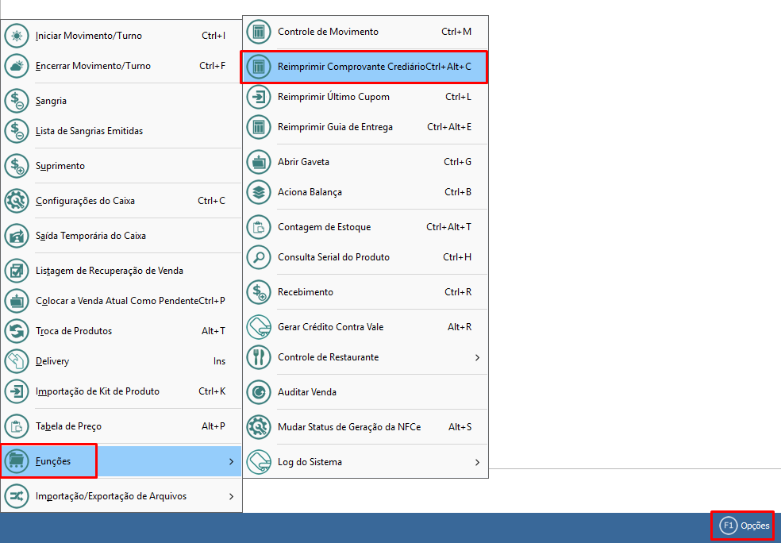Expand the Funções submenu arrow
Viewport: 781px width, 543px height.
[x=231, y=461]
